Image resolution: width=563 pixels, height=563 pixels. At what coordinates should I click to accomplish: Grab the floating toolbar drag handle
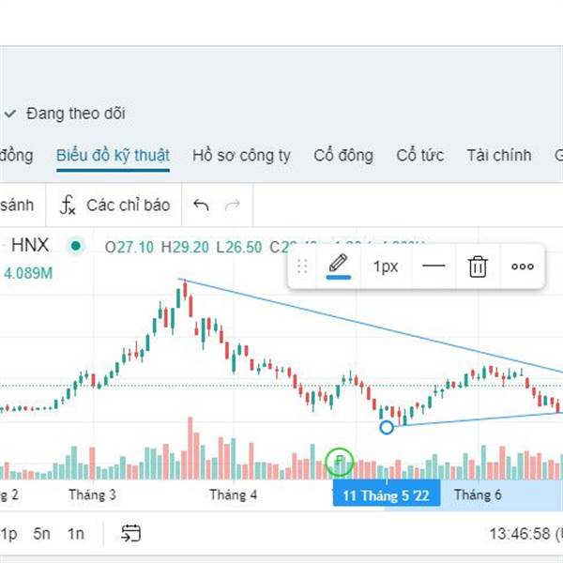pyautogui.click(x=302, y=266)
